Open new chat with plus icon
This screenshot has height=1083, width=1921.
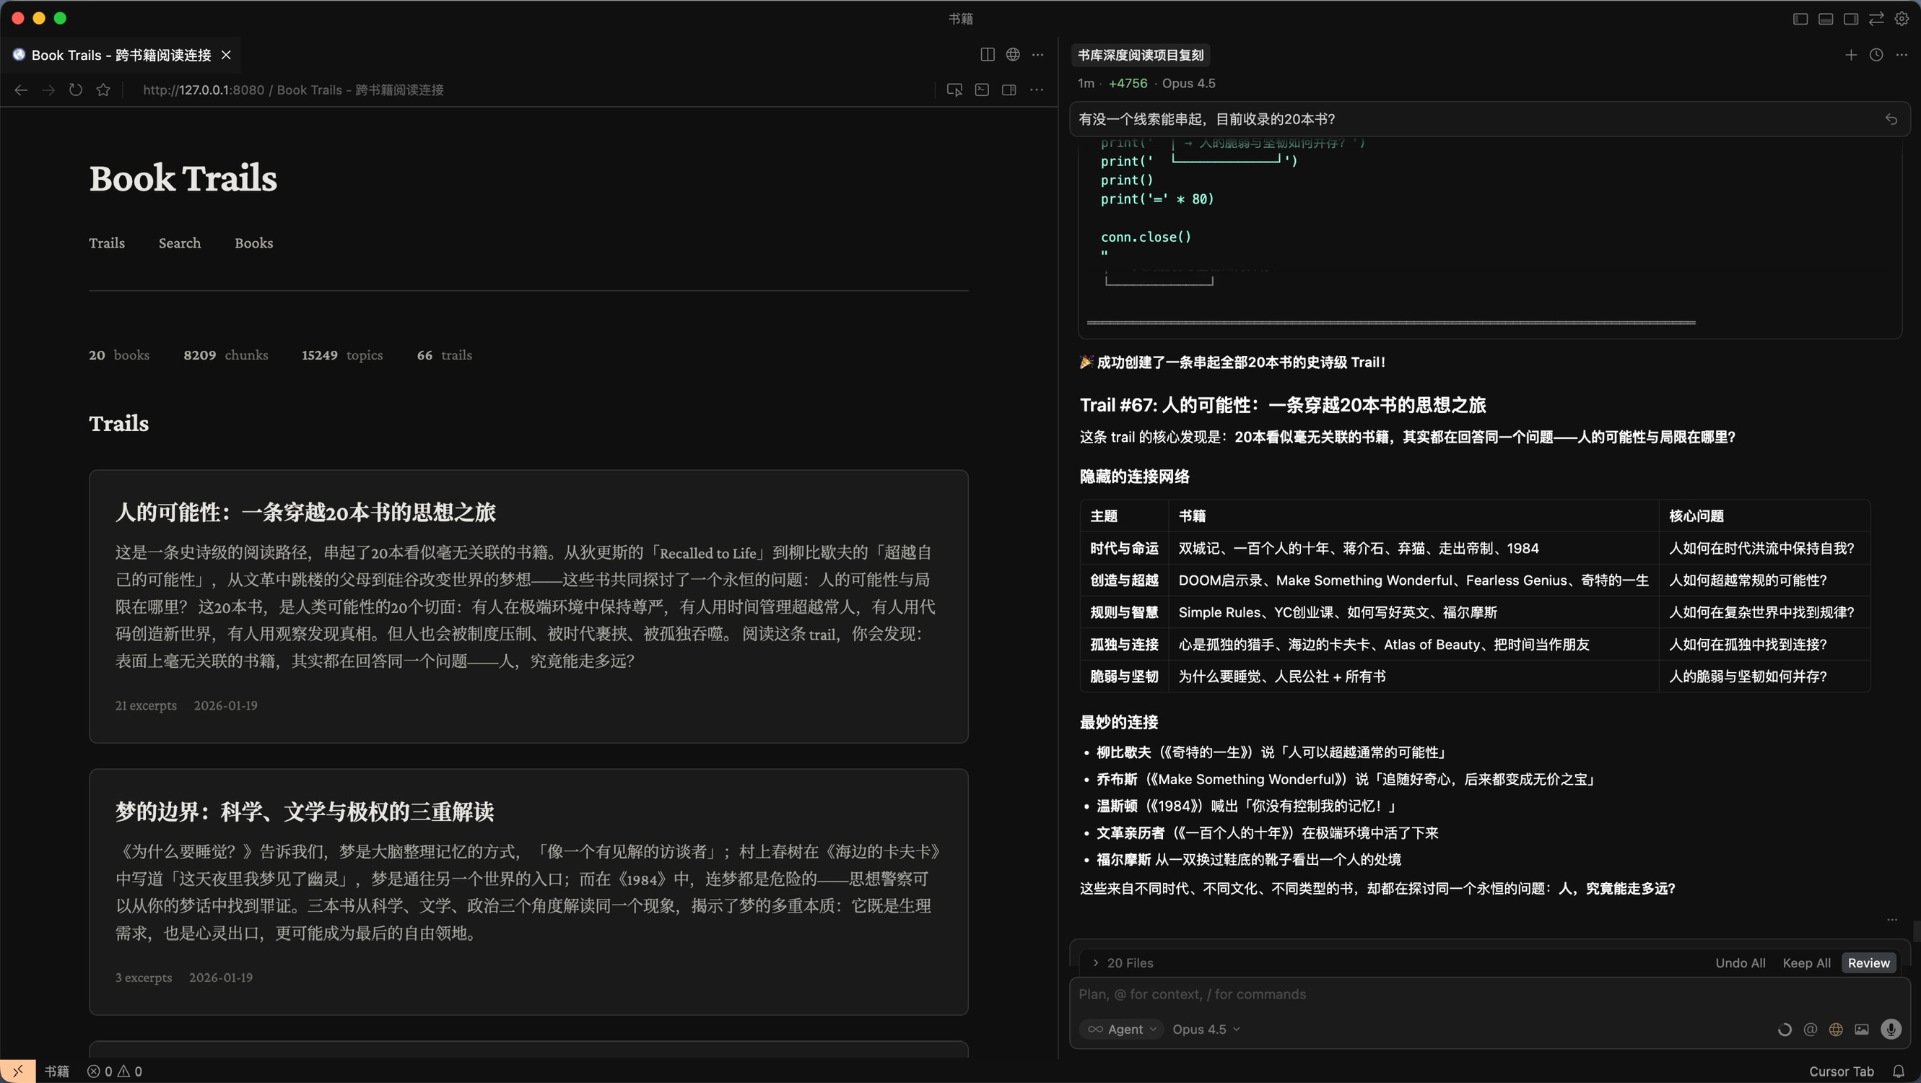[1850, 54]
